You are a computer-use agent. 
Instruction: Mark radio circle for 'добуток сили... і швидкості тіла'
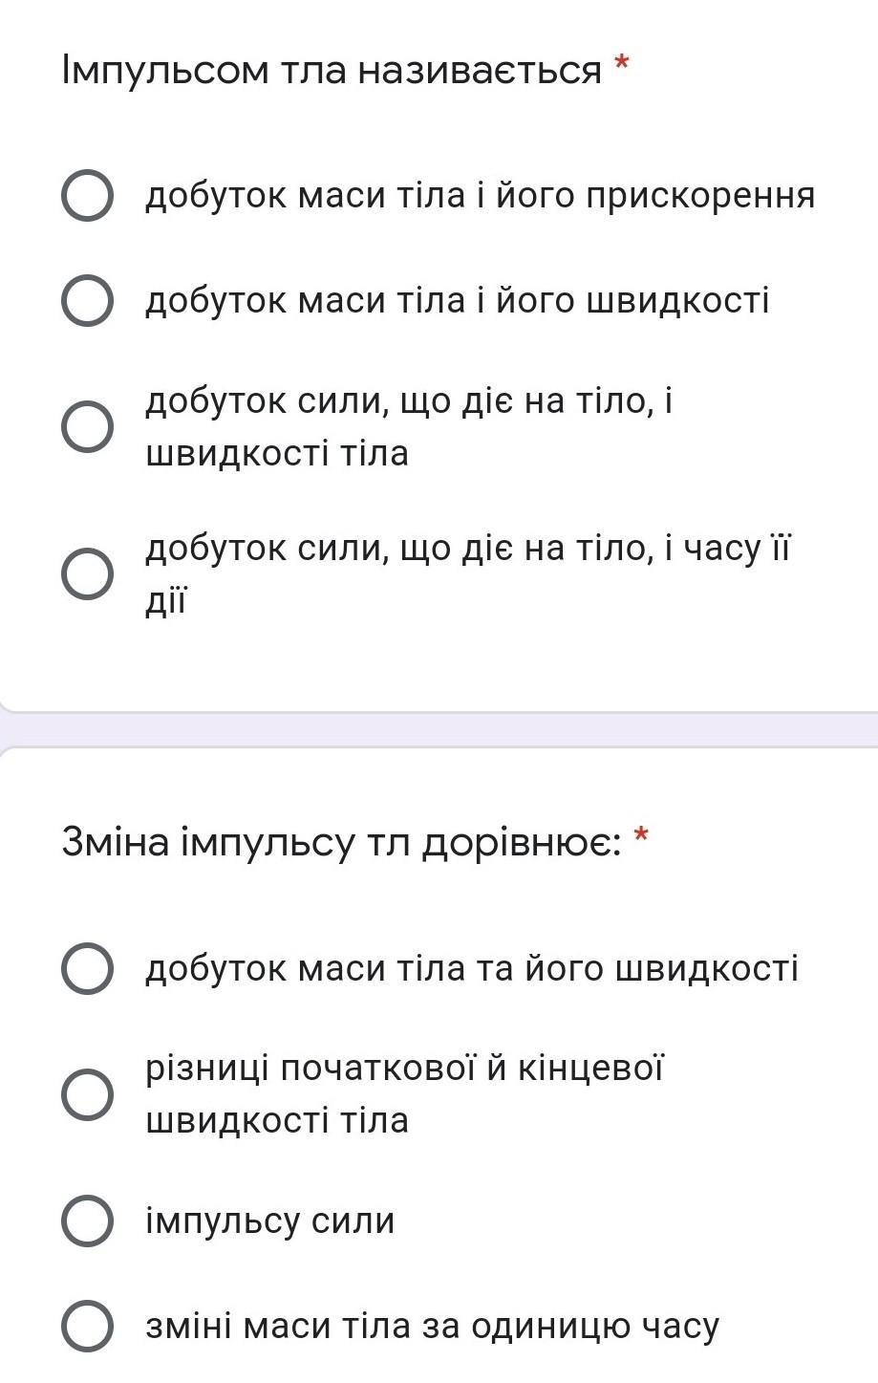(x=87, y=427)
